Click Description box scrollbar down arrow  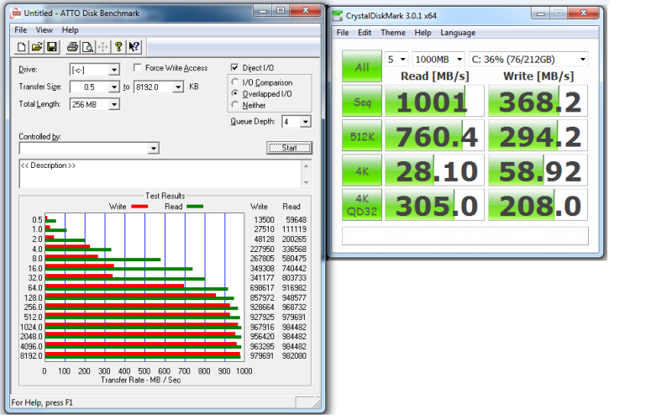(x=306, y=182)
